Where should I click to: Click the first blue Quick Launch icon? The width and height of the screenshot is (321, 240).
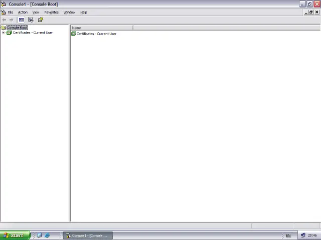point(40,235)
